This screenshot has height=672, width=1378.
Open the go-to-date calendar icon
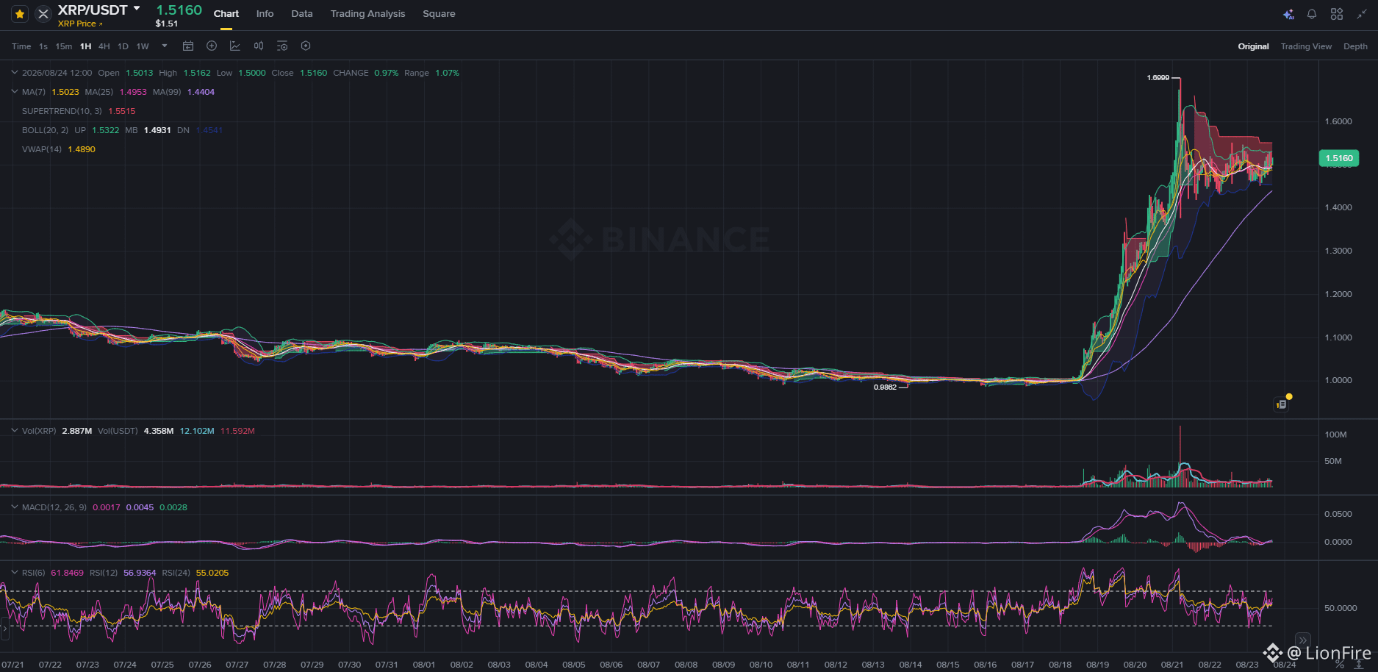tap(188, 46)
